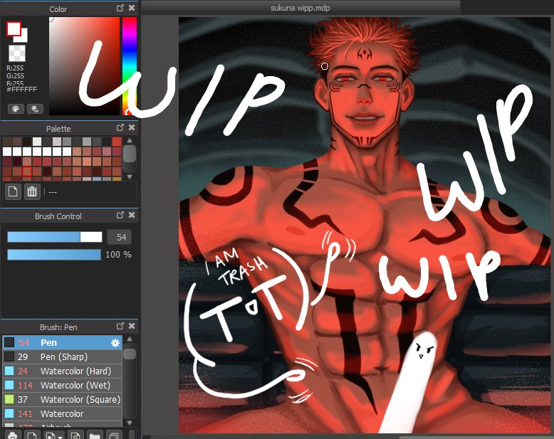
Task: Select the pale blue palette swatch
Action: [97, 179]
